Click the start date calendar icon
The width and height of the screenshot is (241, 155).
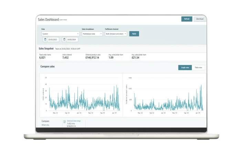point(45,40)
